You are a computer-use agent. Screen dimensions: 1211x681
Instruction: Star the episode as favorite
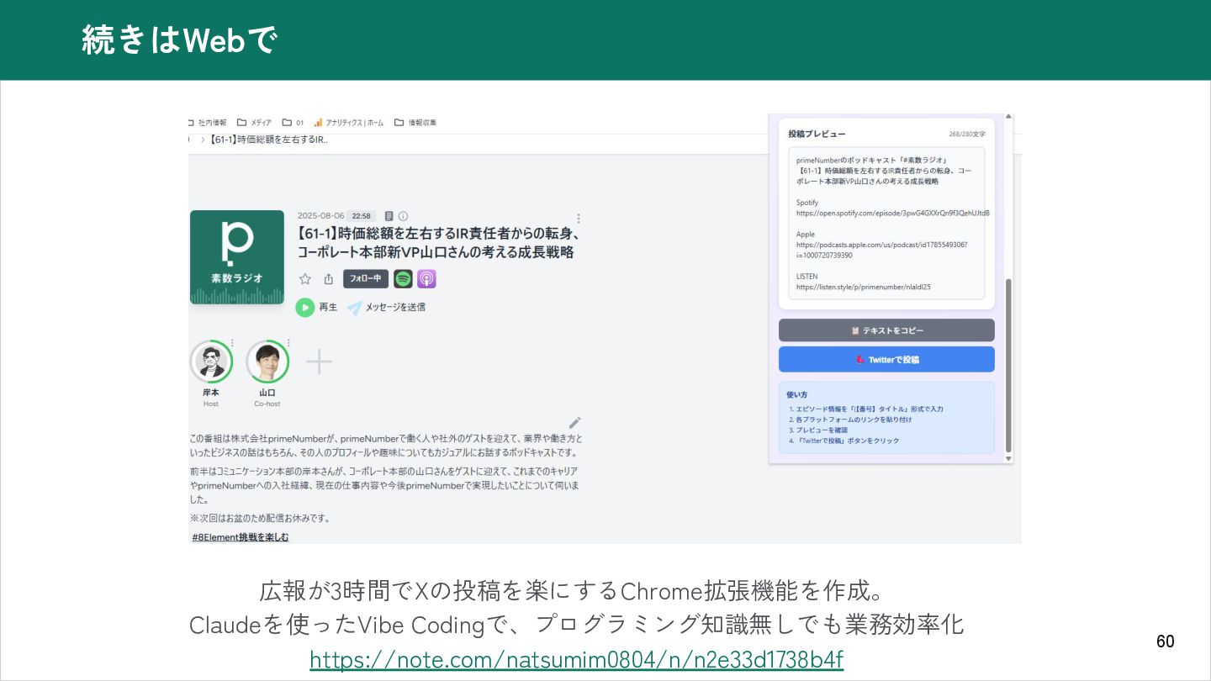pos(305,279)
